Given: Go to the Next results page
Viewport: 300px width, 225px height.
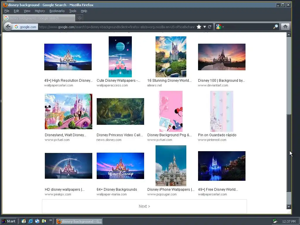Looking at the screenshot, I should (x=144, y=206).
